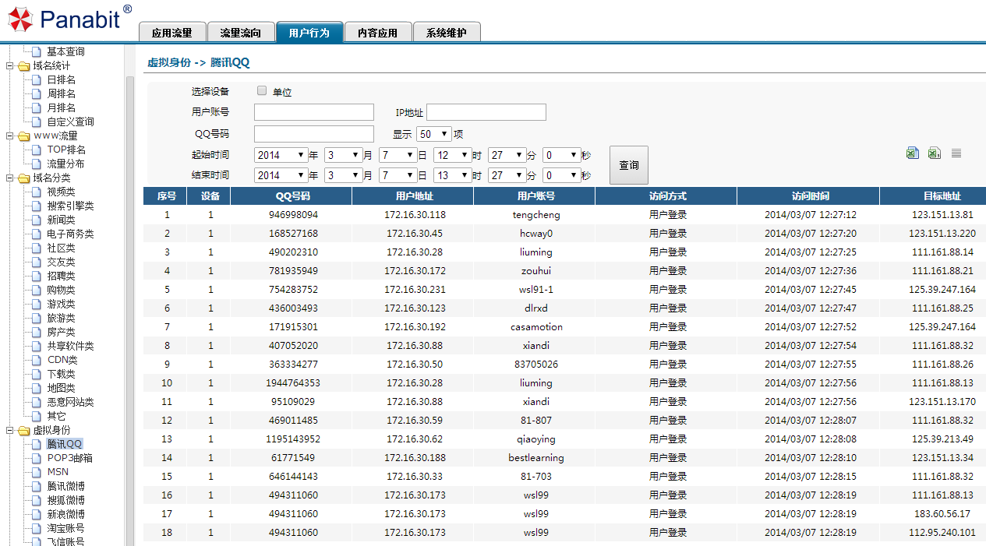Click the 访问时间 column header

(x=808, y=196)
